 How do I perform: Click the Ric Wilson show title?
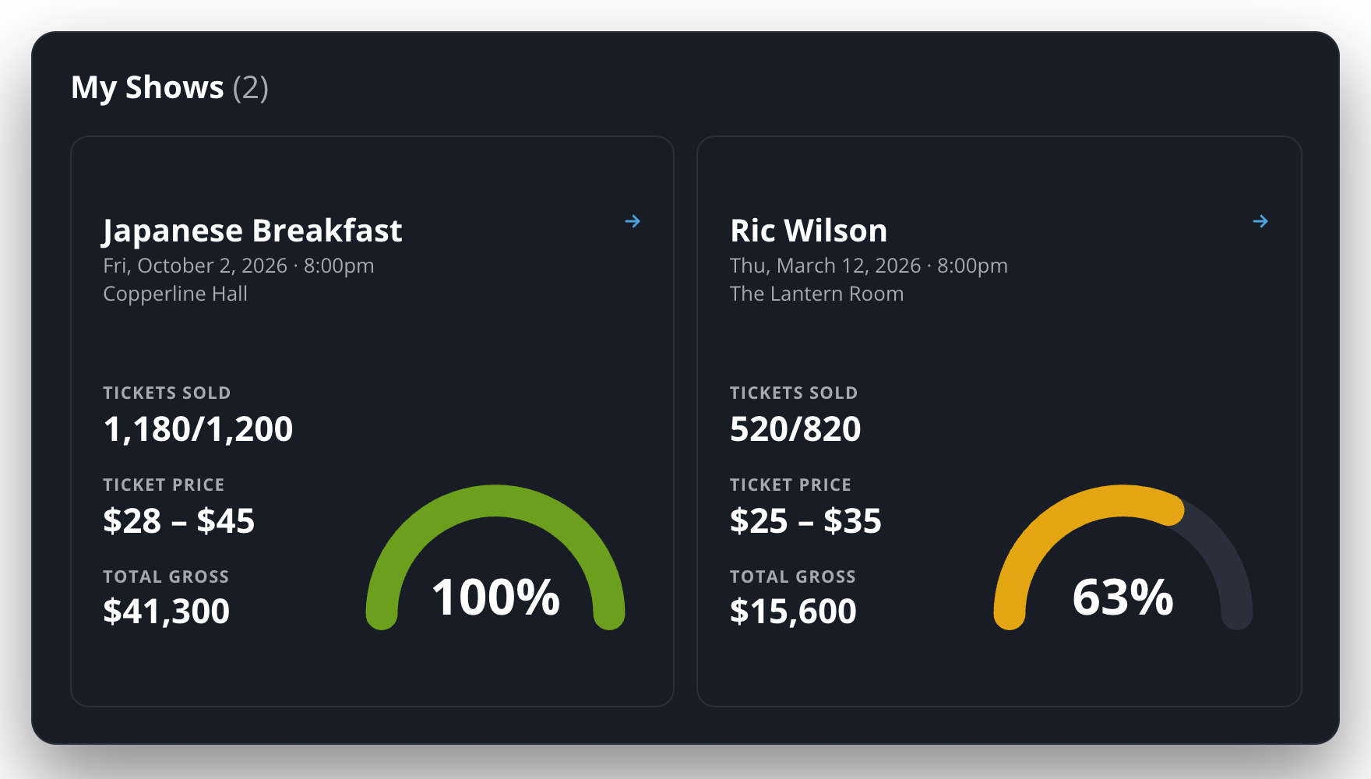[x=809, y=231]
